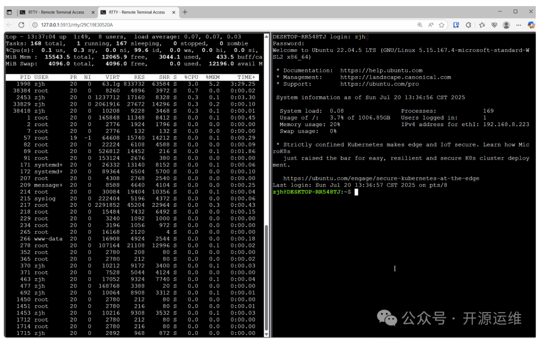View site information icon beside 127.0.0.1
The height and width of the screenshot is (340, 539).
pos(34,25)
